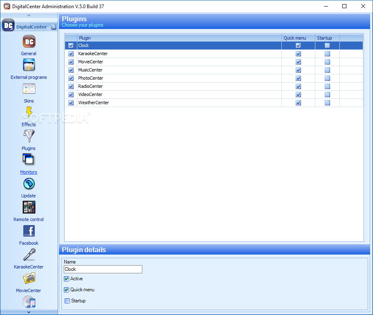Check Startup in Plugin details
Viewport: 373px width, 315px height.
tap(67, 301)
